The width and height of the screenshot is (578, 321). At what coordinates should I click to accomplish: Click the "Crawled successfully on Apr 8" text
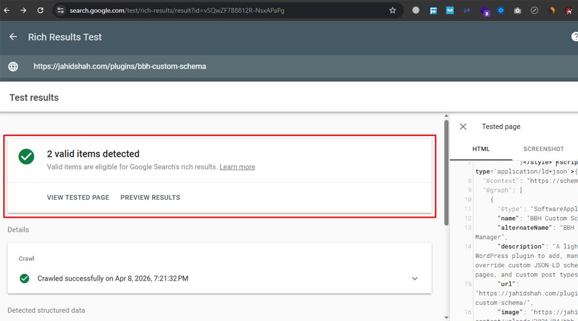[x=113, y=279]
